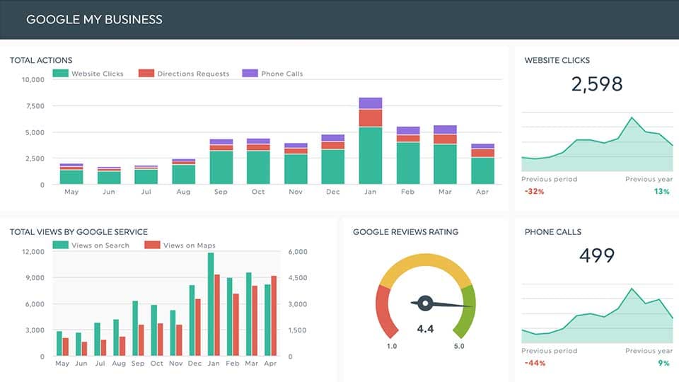Click the 10,000 axis label in Total Actions

tap(33, 80)
